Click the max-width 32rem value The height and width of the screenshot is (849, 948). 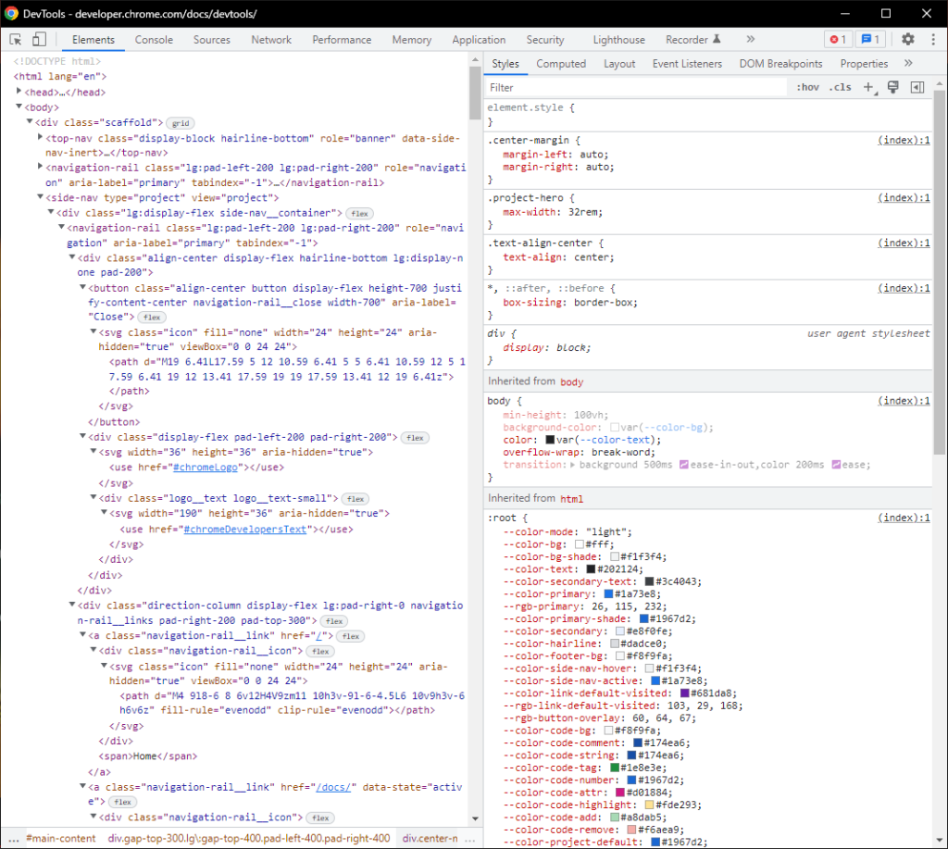[x=583, y=212]
